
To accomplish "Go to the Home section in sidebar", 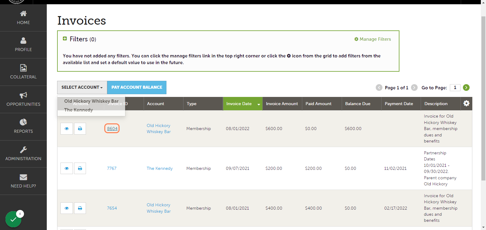I will click(23, 18).
